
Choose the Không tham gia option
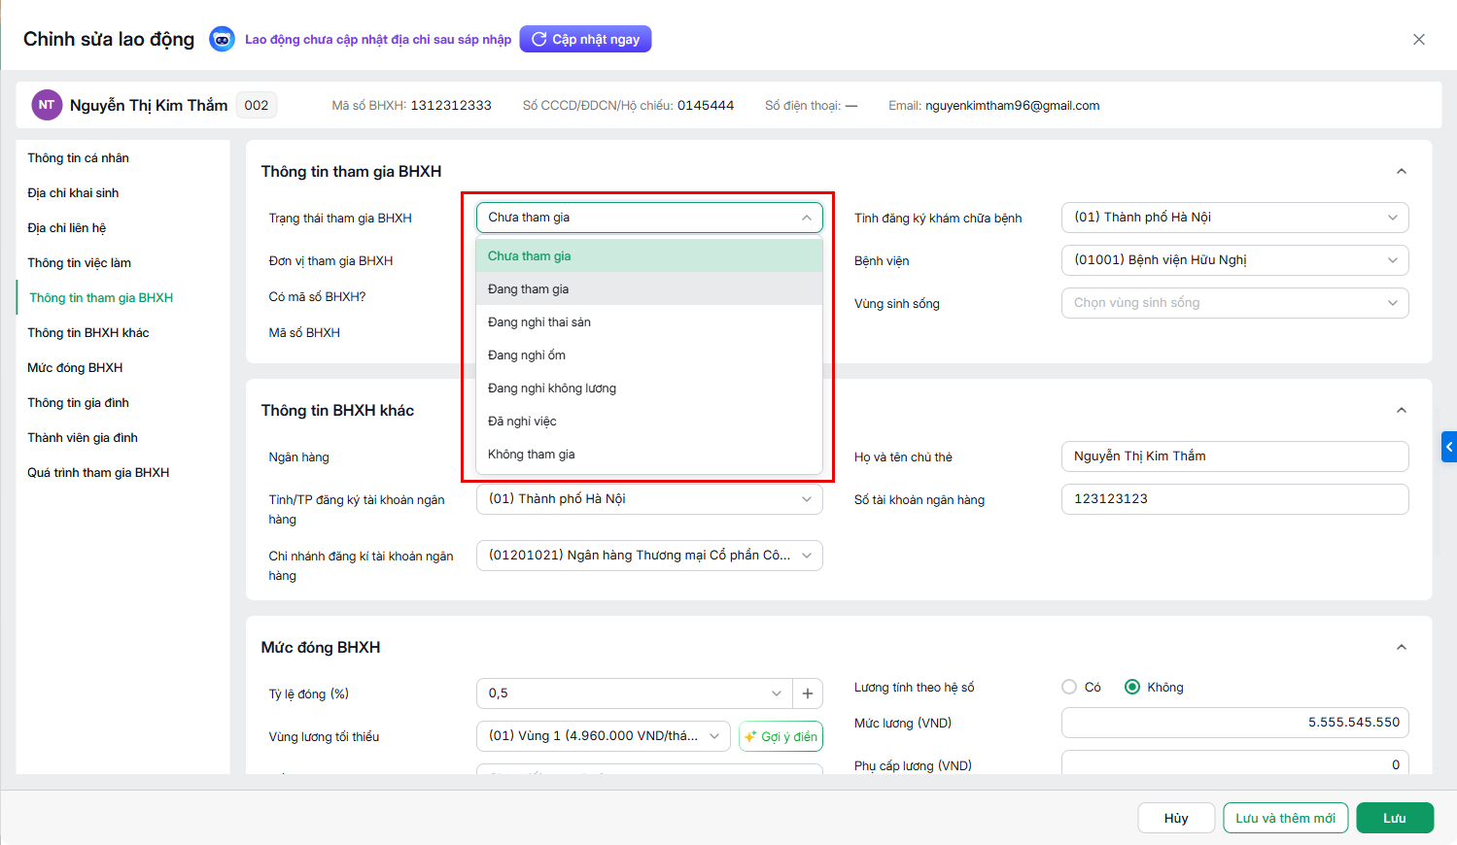pyautogui.click(x=649, y=455)
